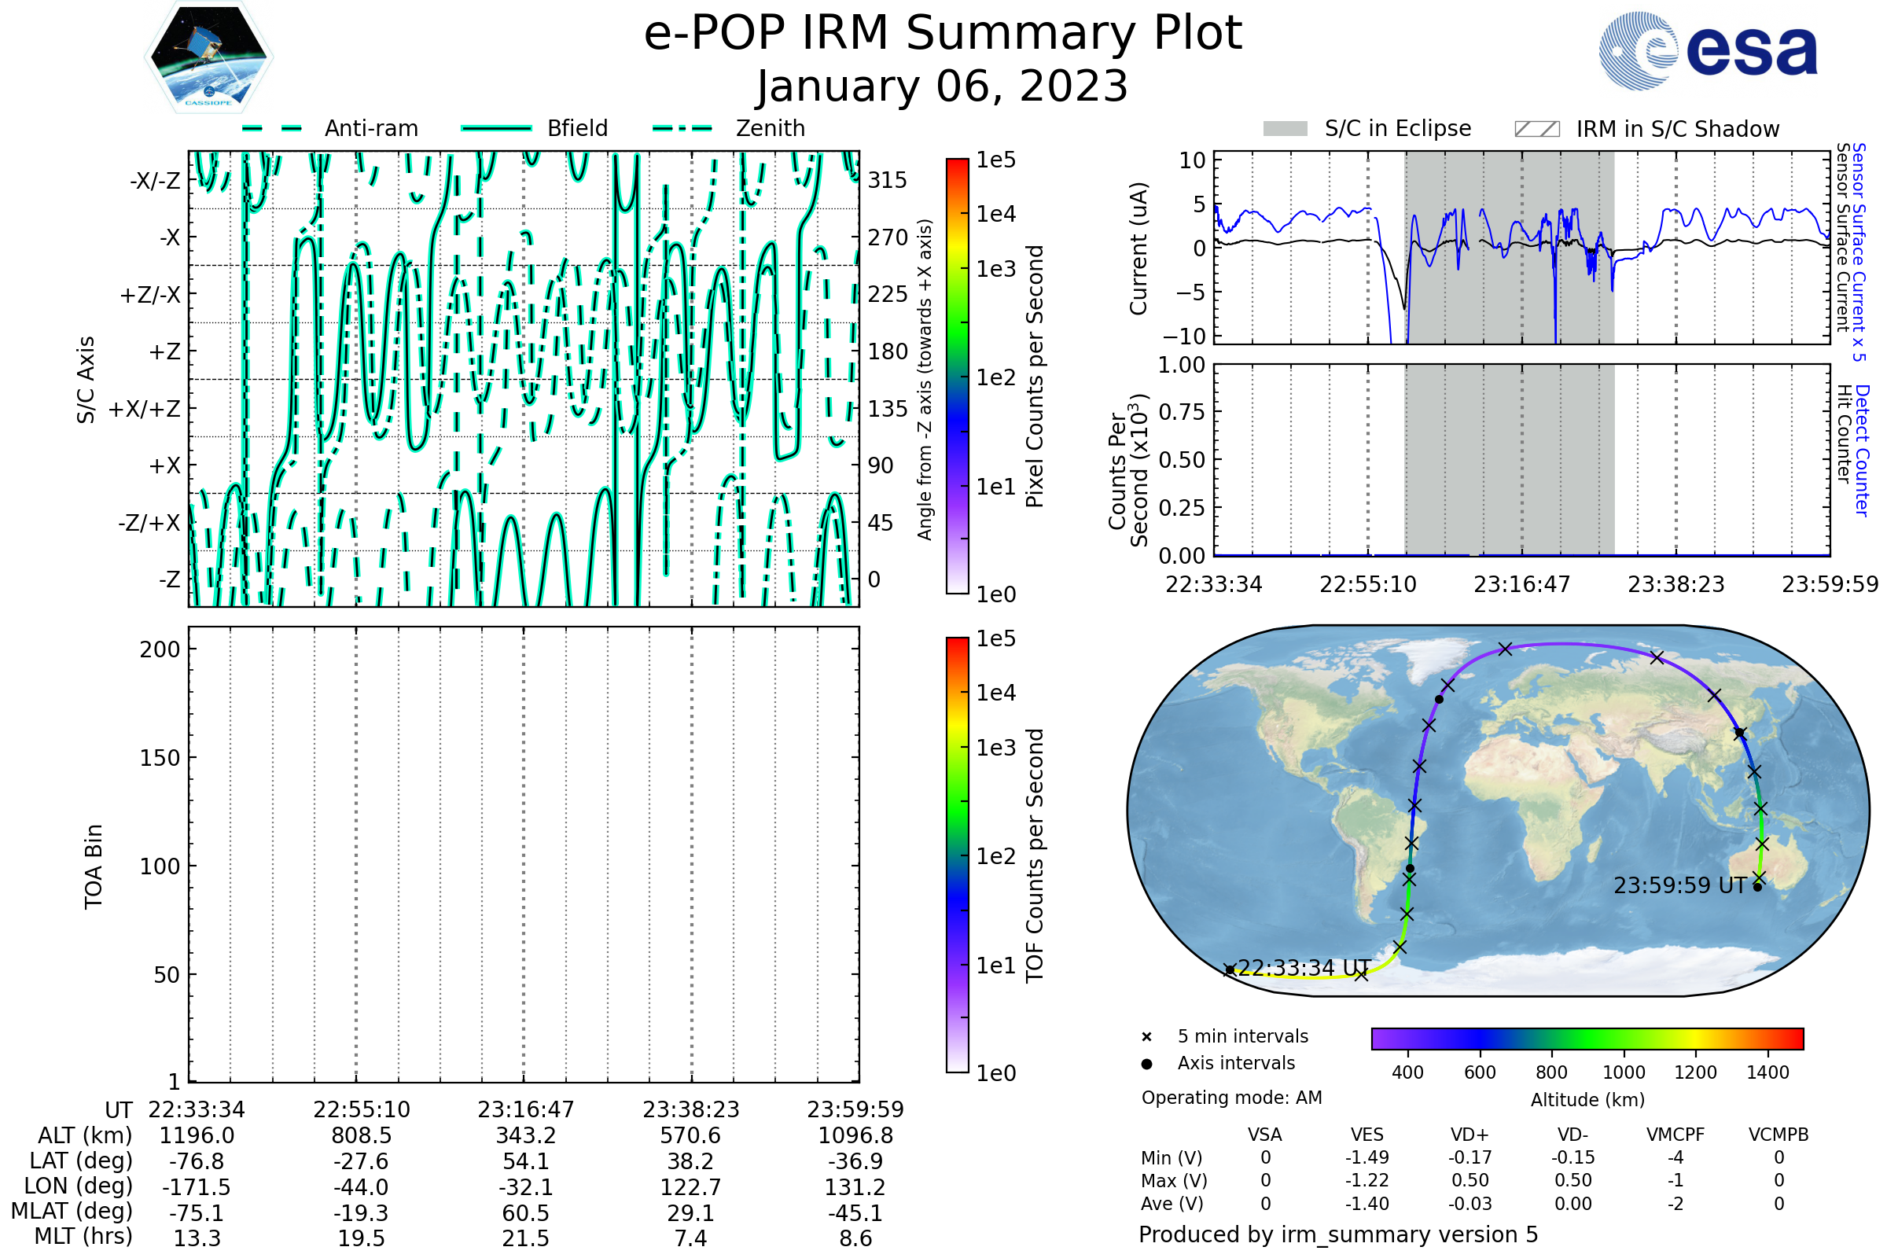Click the Pixel Counts per Second colorbar
Viewport: 1887px width, 1258px height.
[x=957, y=377]
